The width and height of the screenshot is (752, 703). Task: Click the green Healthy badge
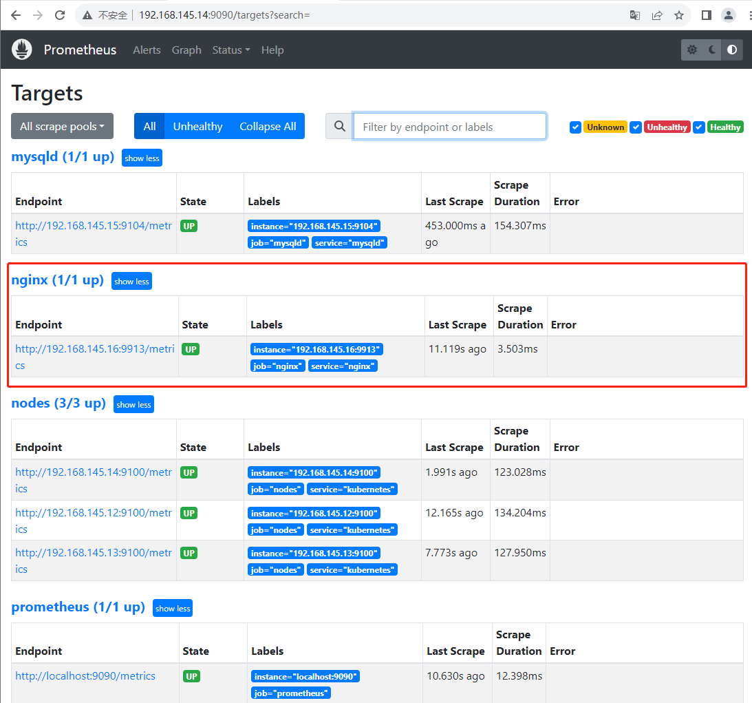click(x=725, y=127)
